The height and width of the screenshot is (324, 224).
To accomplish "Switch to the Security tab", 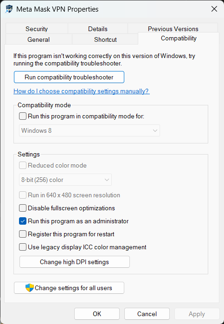I will pyautogui.click(x=37, y=29).
